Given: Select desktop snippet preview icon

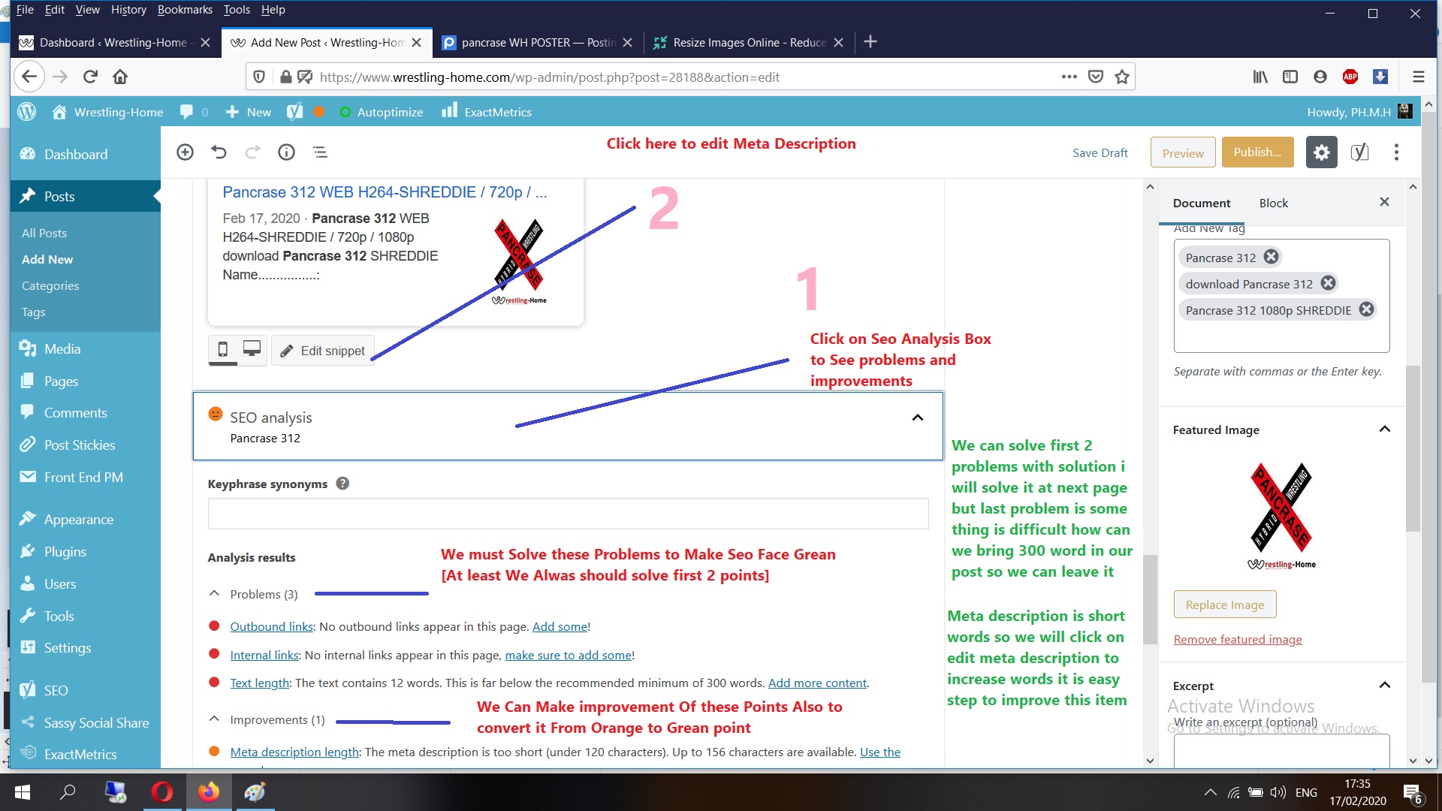Looking at the screenshot, I should [x=252, y=350].
